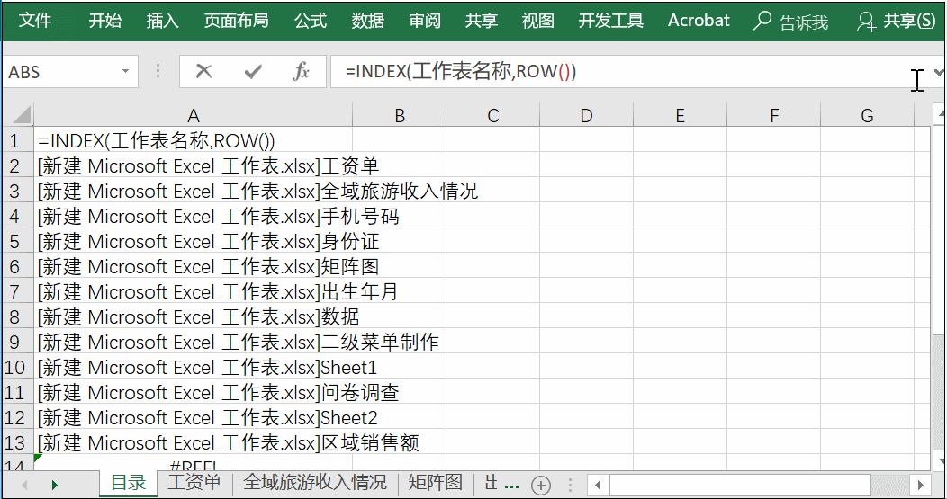Select the 目录 sheet tab
This screenshot has height=499, width=947.
click(129, 483)
